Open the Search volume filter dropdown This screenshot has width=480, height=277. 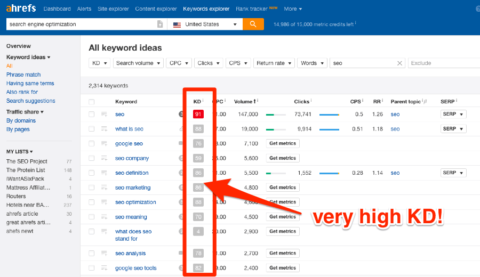138,63
